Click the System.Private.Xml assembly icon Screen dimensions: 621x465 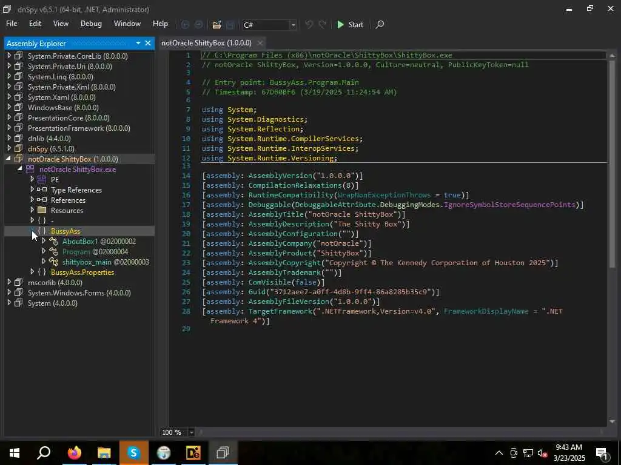[18, 87]
